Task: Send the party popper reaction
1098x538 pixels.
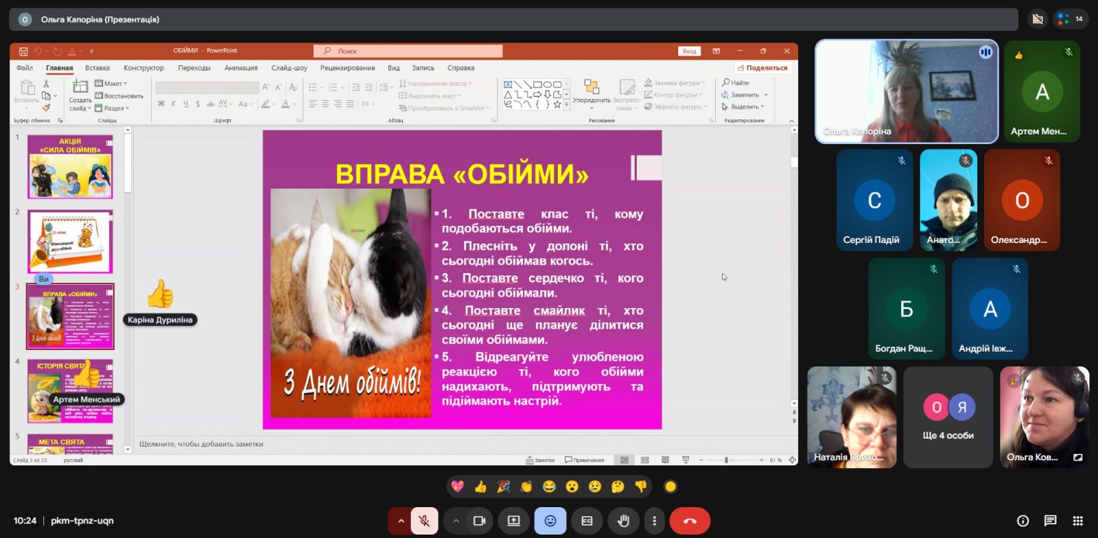Action: 503,487
